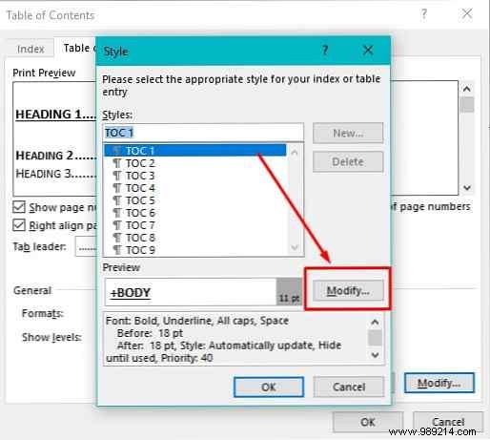Select TOC 3 in styles list
Screen dimensions: 490x440
[x=194, y=176]
